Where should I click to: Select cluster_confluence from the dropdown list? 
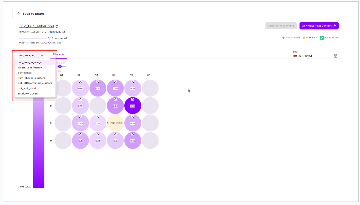pos(30,68)
